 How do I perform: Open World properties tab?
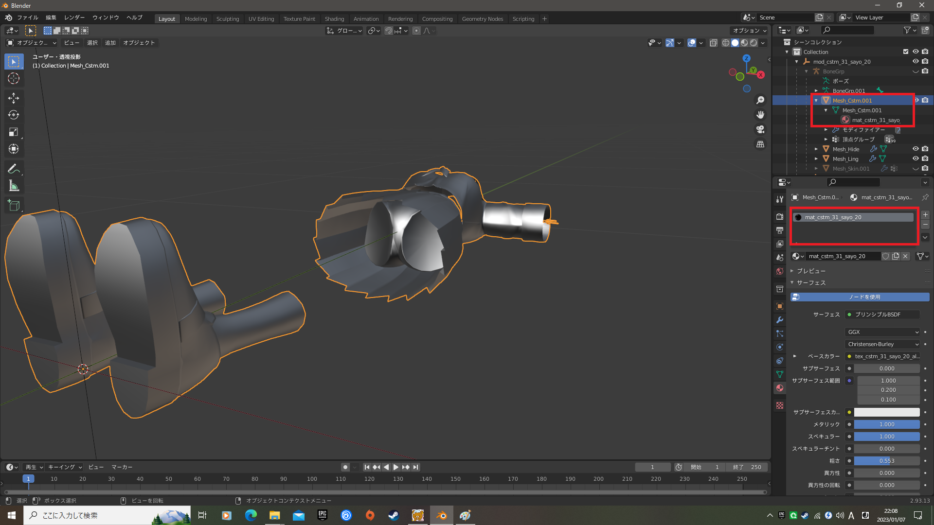pyautogui.click(x=780, y=271)
